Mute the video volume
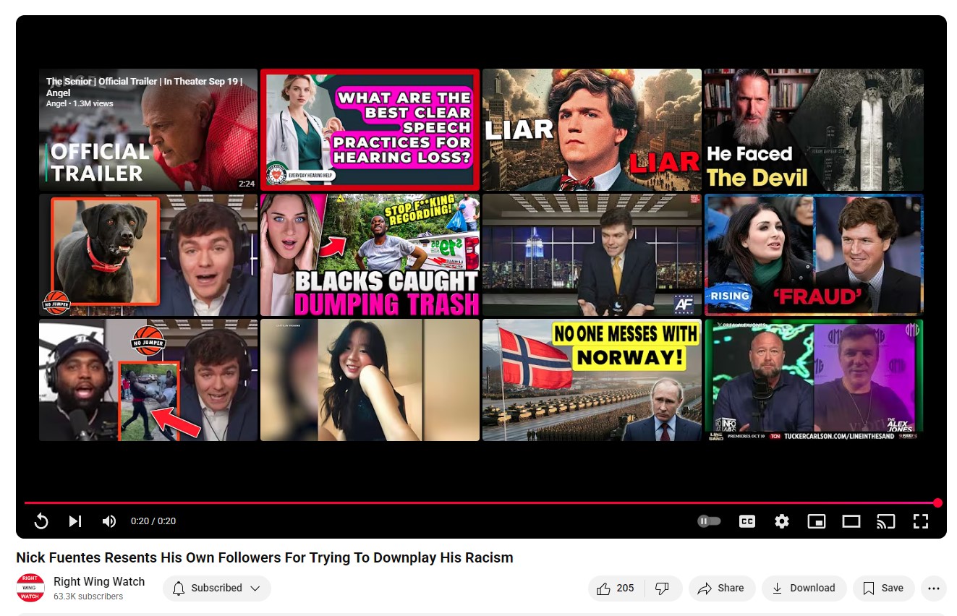 pyautogui.click(x=109, y=521)
